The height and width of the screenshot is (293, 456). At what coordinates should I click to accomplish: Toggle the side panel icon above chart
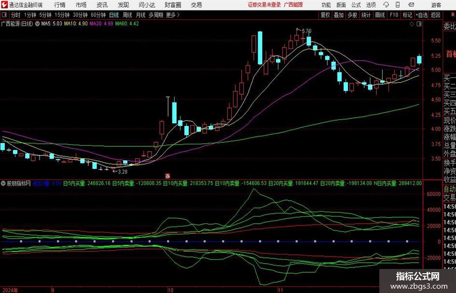419,24
